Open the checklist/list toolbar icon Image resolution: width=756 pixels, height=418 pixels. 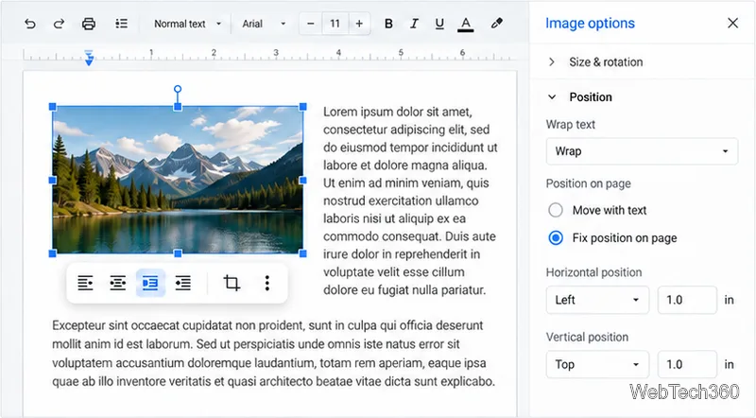[x=122, y=24]
